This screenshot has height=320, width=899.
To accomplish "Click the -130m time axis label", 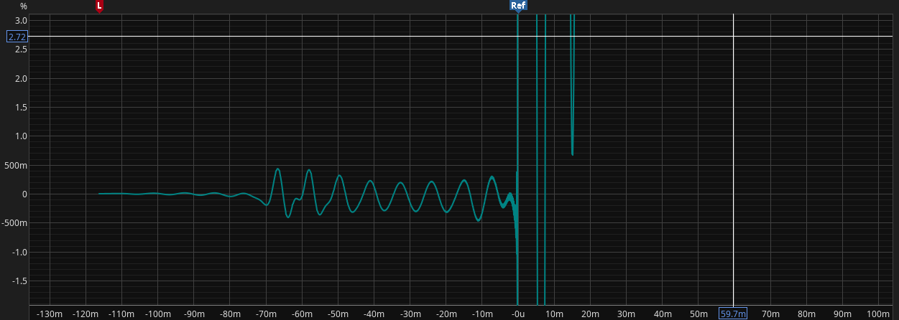I will [x=50, y=314].
